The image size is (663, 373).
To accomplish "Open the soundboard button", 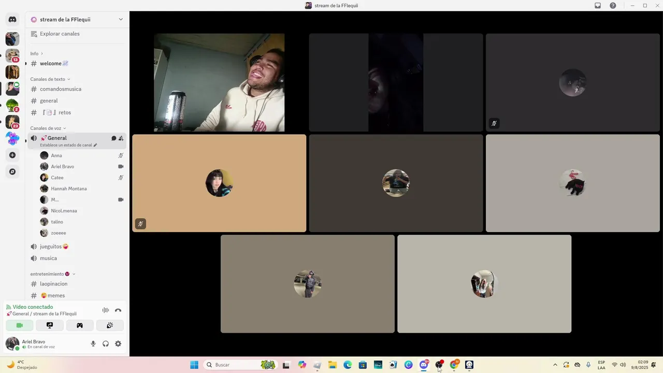I will tap(110, 325).
